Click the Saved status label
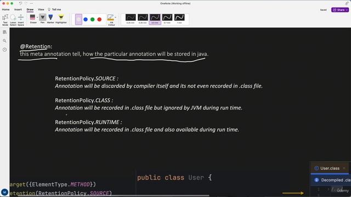This screenshot has height=197, width=351. (x=323, y=10)
